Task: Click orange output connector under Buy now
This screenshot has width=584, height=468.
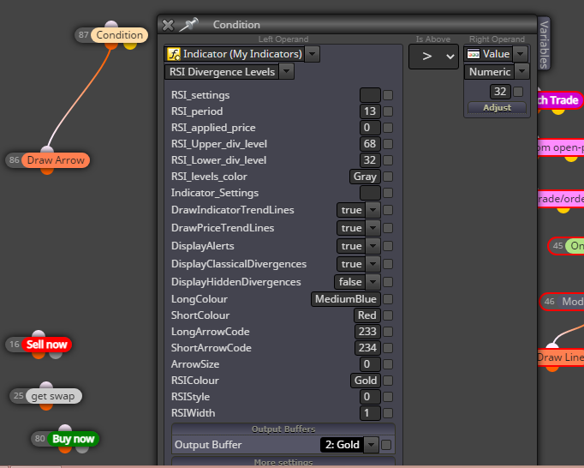Action: 65,449
